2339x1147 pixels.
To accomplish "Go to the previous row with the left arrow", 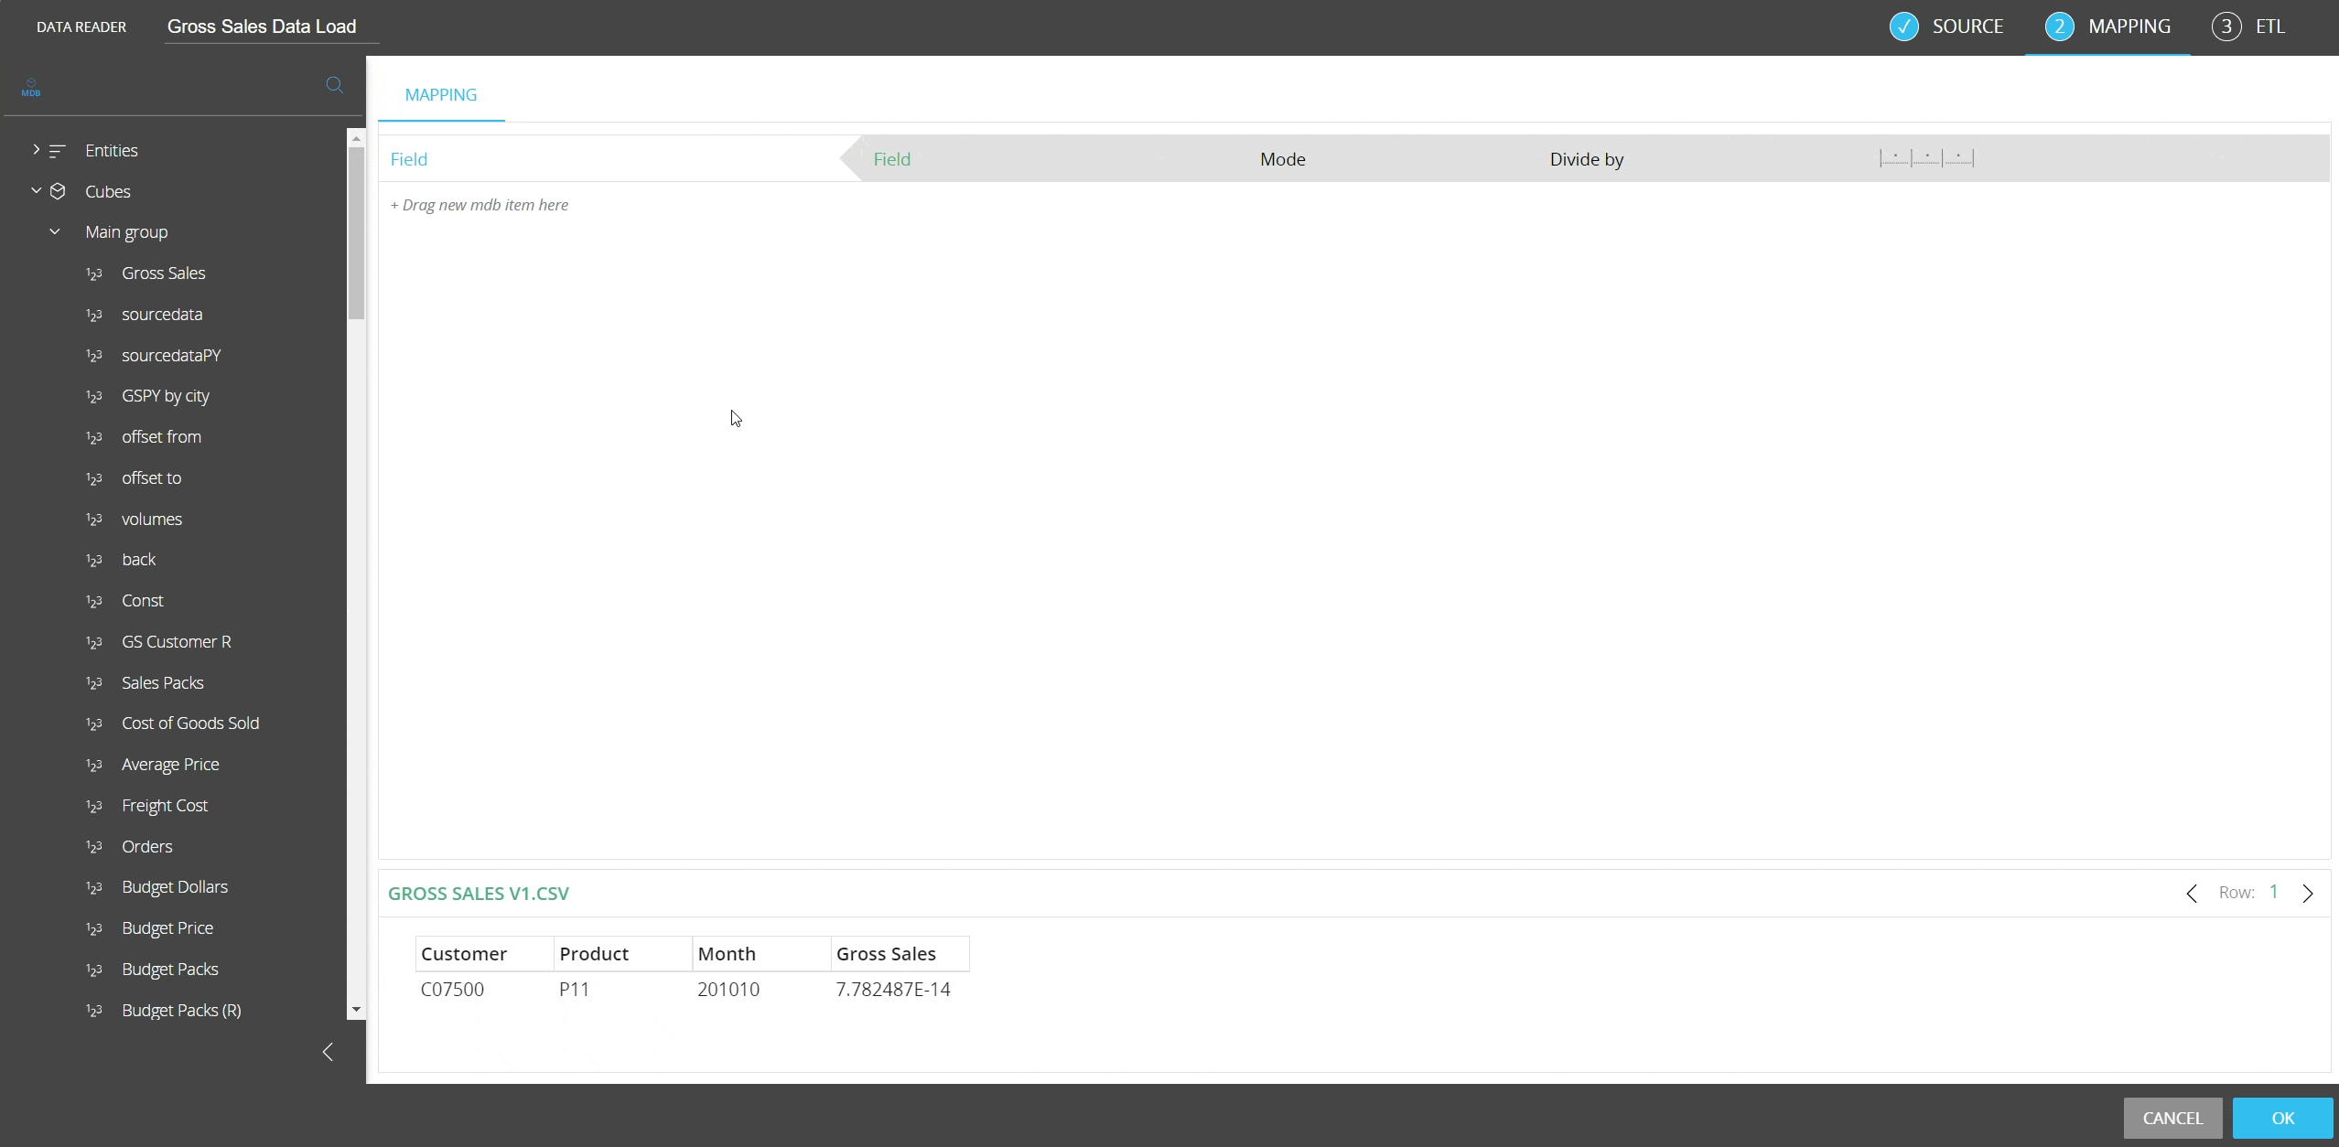I will pos(2192,894).
